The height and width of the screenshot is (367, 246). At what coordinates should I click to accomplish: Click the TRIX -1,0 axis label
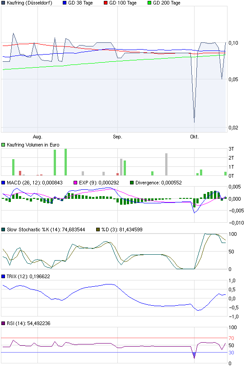click(233, 317)
